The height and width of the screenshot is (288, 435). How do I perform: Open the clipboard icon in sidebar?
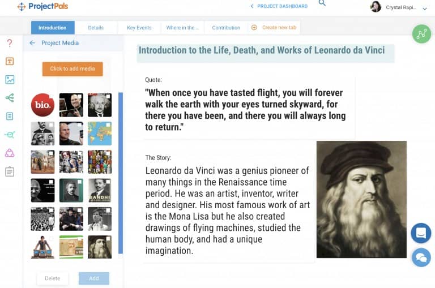point(10,171)
